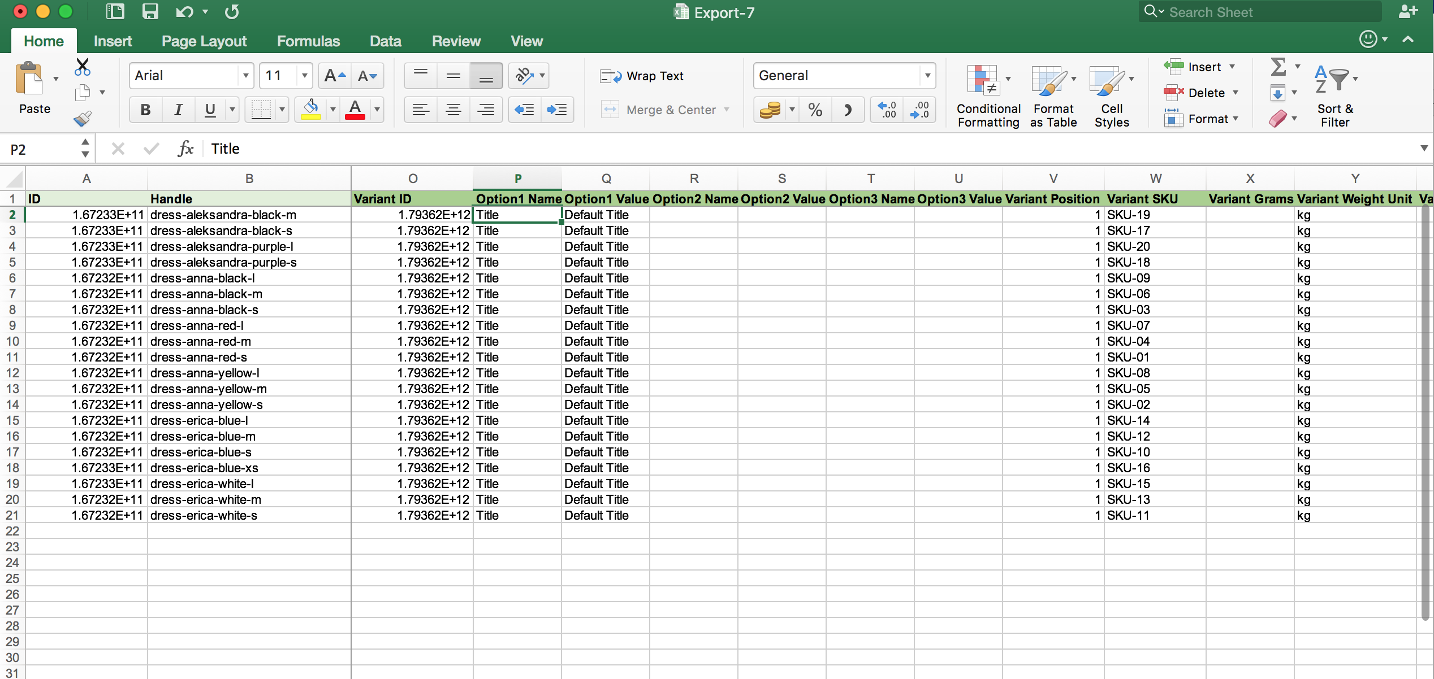The height and width of the screenshot is (679, 1434).
Task: Switch to the Formulas tab
Action: pos(308,41)
